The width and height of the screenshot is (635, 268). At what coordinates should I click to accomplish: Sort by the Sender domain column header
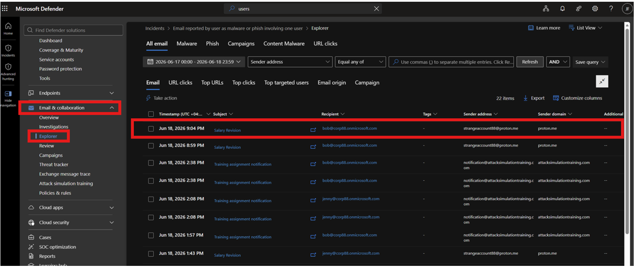[555, 114]
